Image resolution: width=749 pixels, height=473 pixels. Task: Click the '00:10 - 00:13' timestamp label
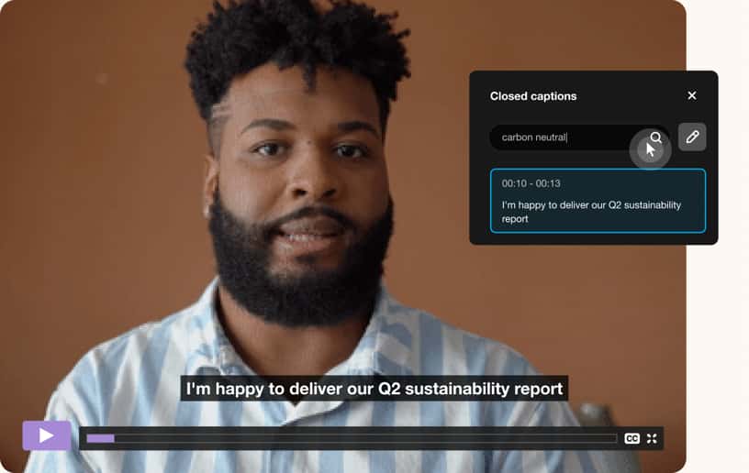[x=531, y=183]
